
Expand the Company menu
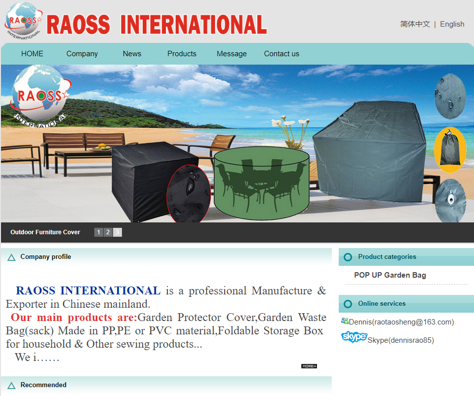tap(82, 54)
